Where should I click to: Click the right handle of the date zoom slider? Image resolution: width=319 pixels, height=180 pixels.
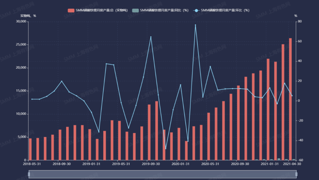pyautogui.click(x=296, y=174)
